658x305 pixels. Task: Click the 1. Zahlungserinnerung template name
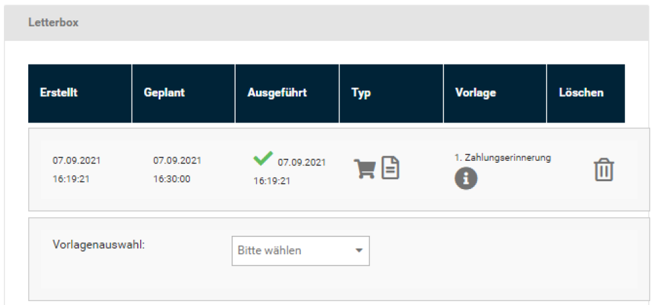tap(502, 158)
